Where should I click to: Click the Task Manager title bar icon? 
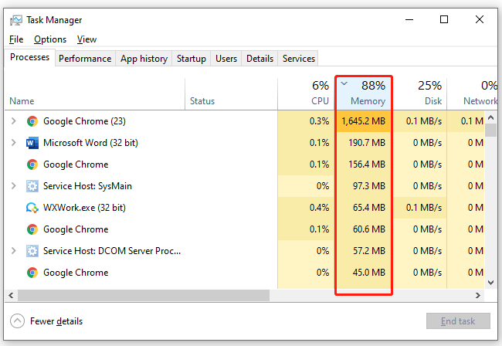pyautogui.click(x=15, y=20)
